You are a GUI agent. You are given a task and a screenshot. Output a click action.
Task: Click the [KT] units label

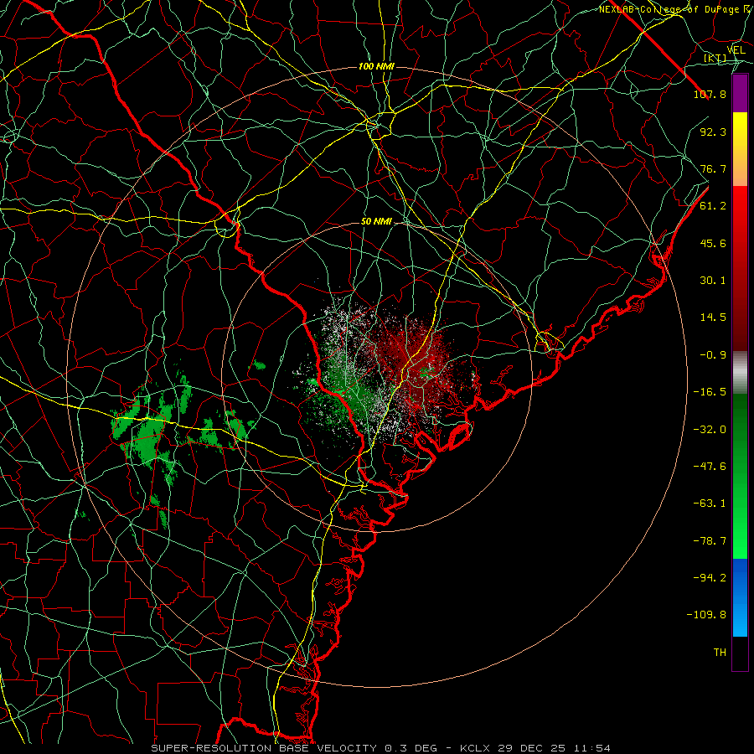715,58
